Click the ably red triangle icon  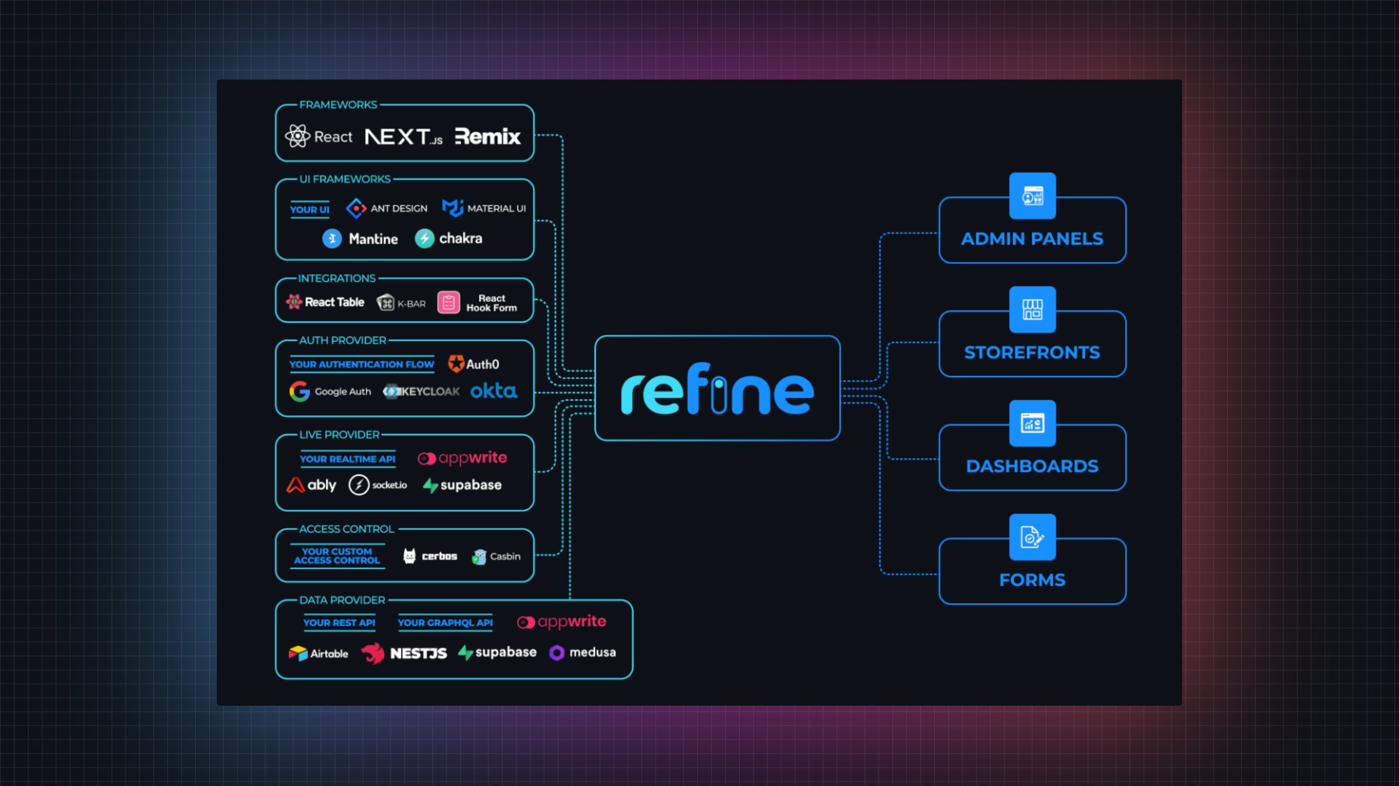pyautogui.click(x=296, y=485)
